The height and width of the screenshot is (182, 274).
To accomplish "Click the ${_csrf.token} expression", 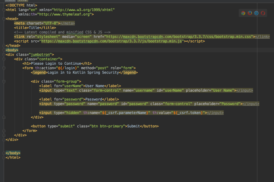I will click(188, 113).
